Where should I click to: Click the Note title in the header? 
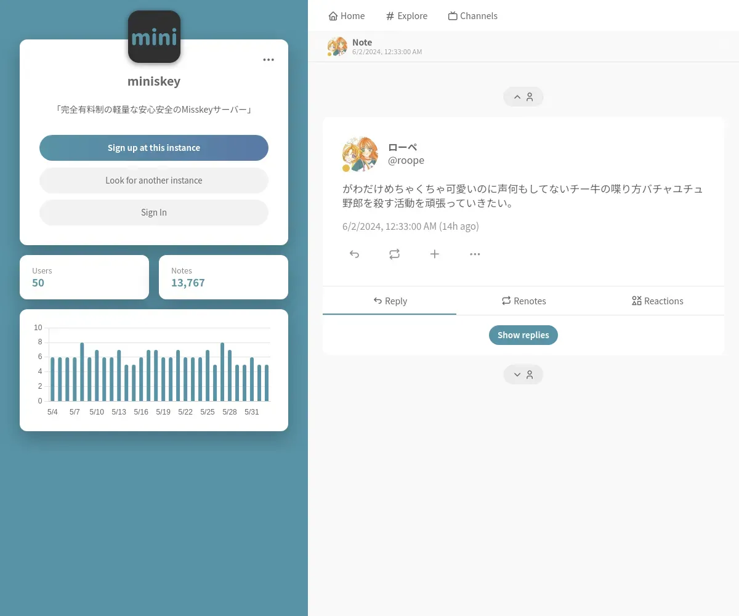[x=362, y=43]
